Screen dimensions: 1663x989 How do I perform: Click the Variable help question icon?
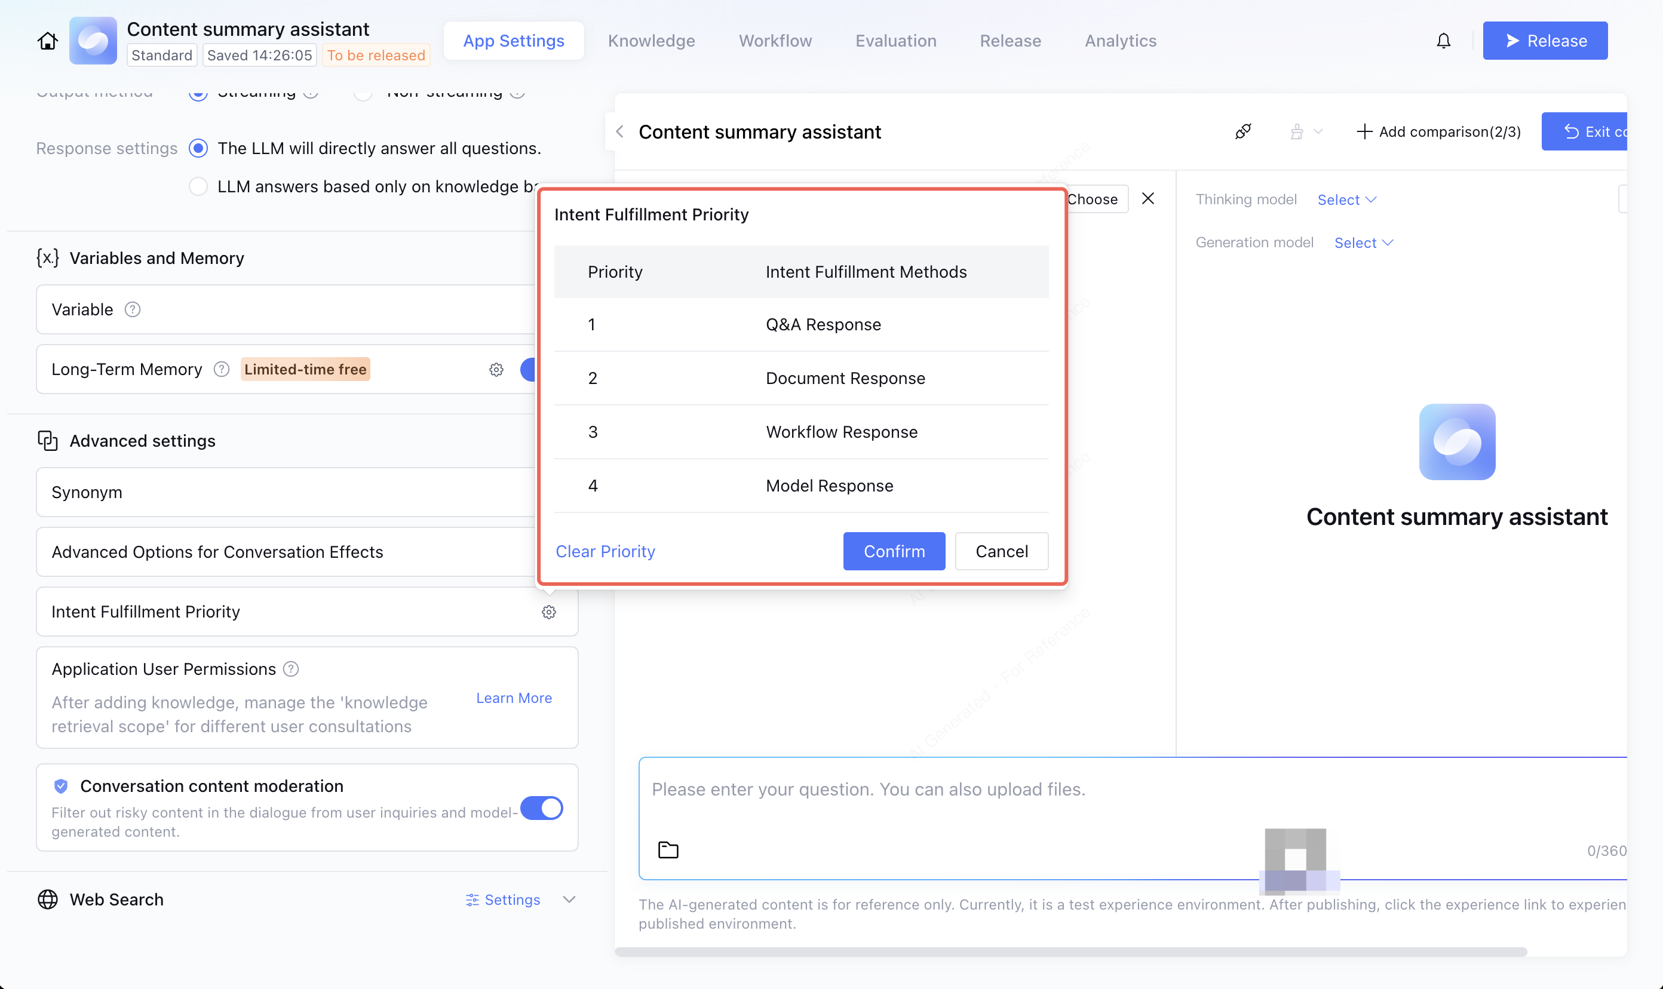pyautogui.click(x=133, y=309)
